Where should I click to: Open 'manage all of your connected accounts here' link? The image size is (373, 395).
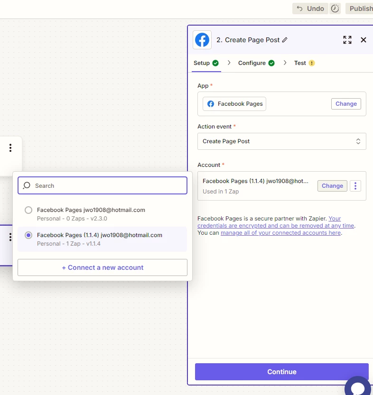point(281,233)
